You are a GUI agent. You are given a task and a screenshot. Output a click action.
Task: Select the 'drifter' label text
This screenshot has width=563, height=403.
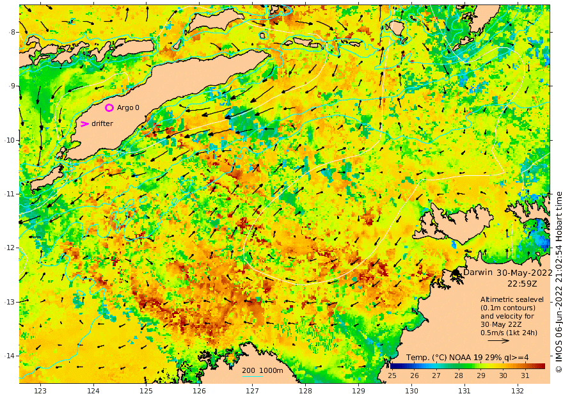pos(102,123)
